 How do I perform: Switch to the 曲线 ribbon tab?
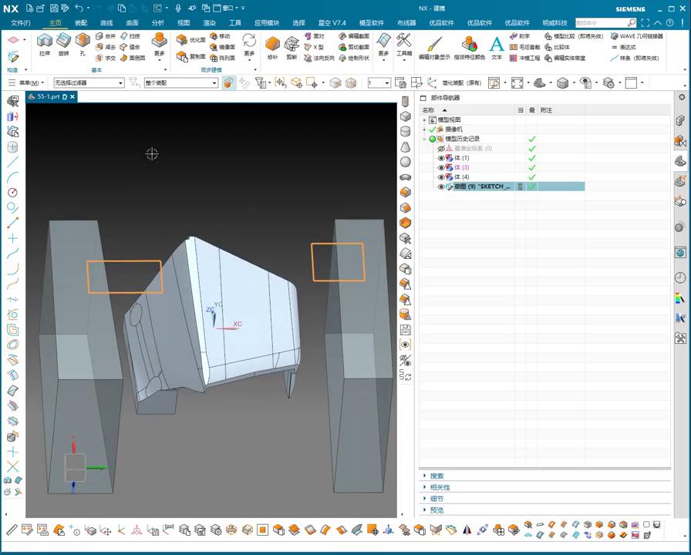click(x=106, y=23)
